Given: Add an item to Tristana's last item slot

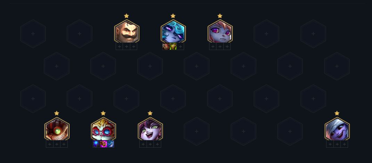Looking at the screenshot, I should click(x=344, y=144).
